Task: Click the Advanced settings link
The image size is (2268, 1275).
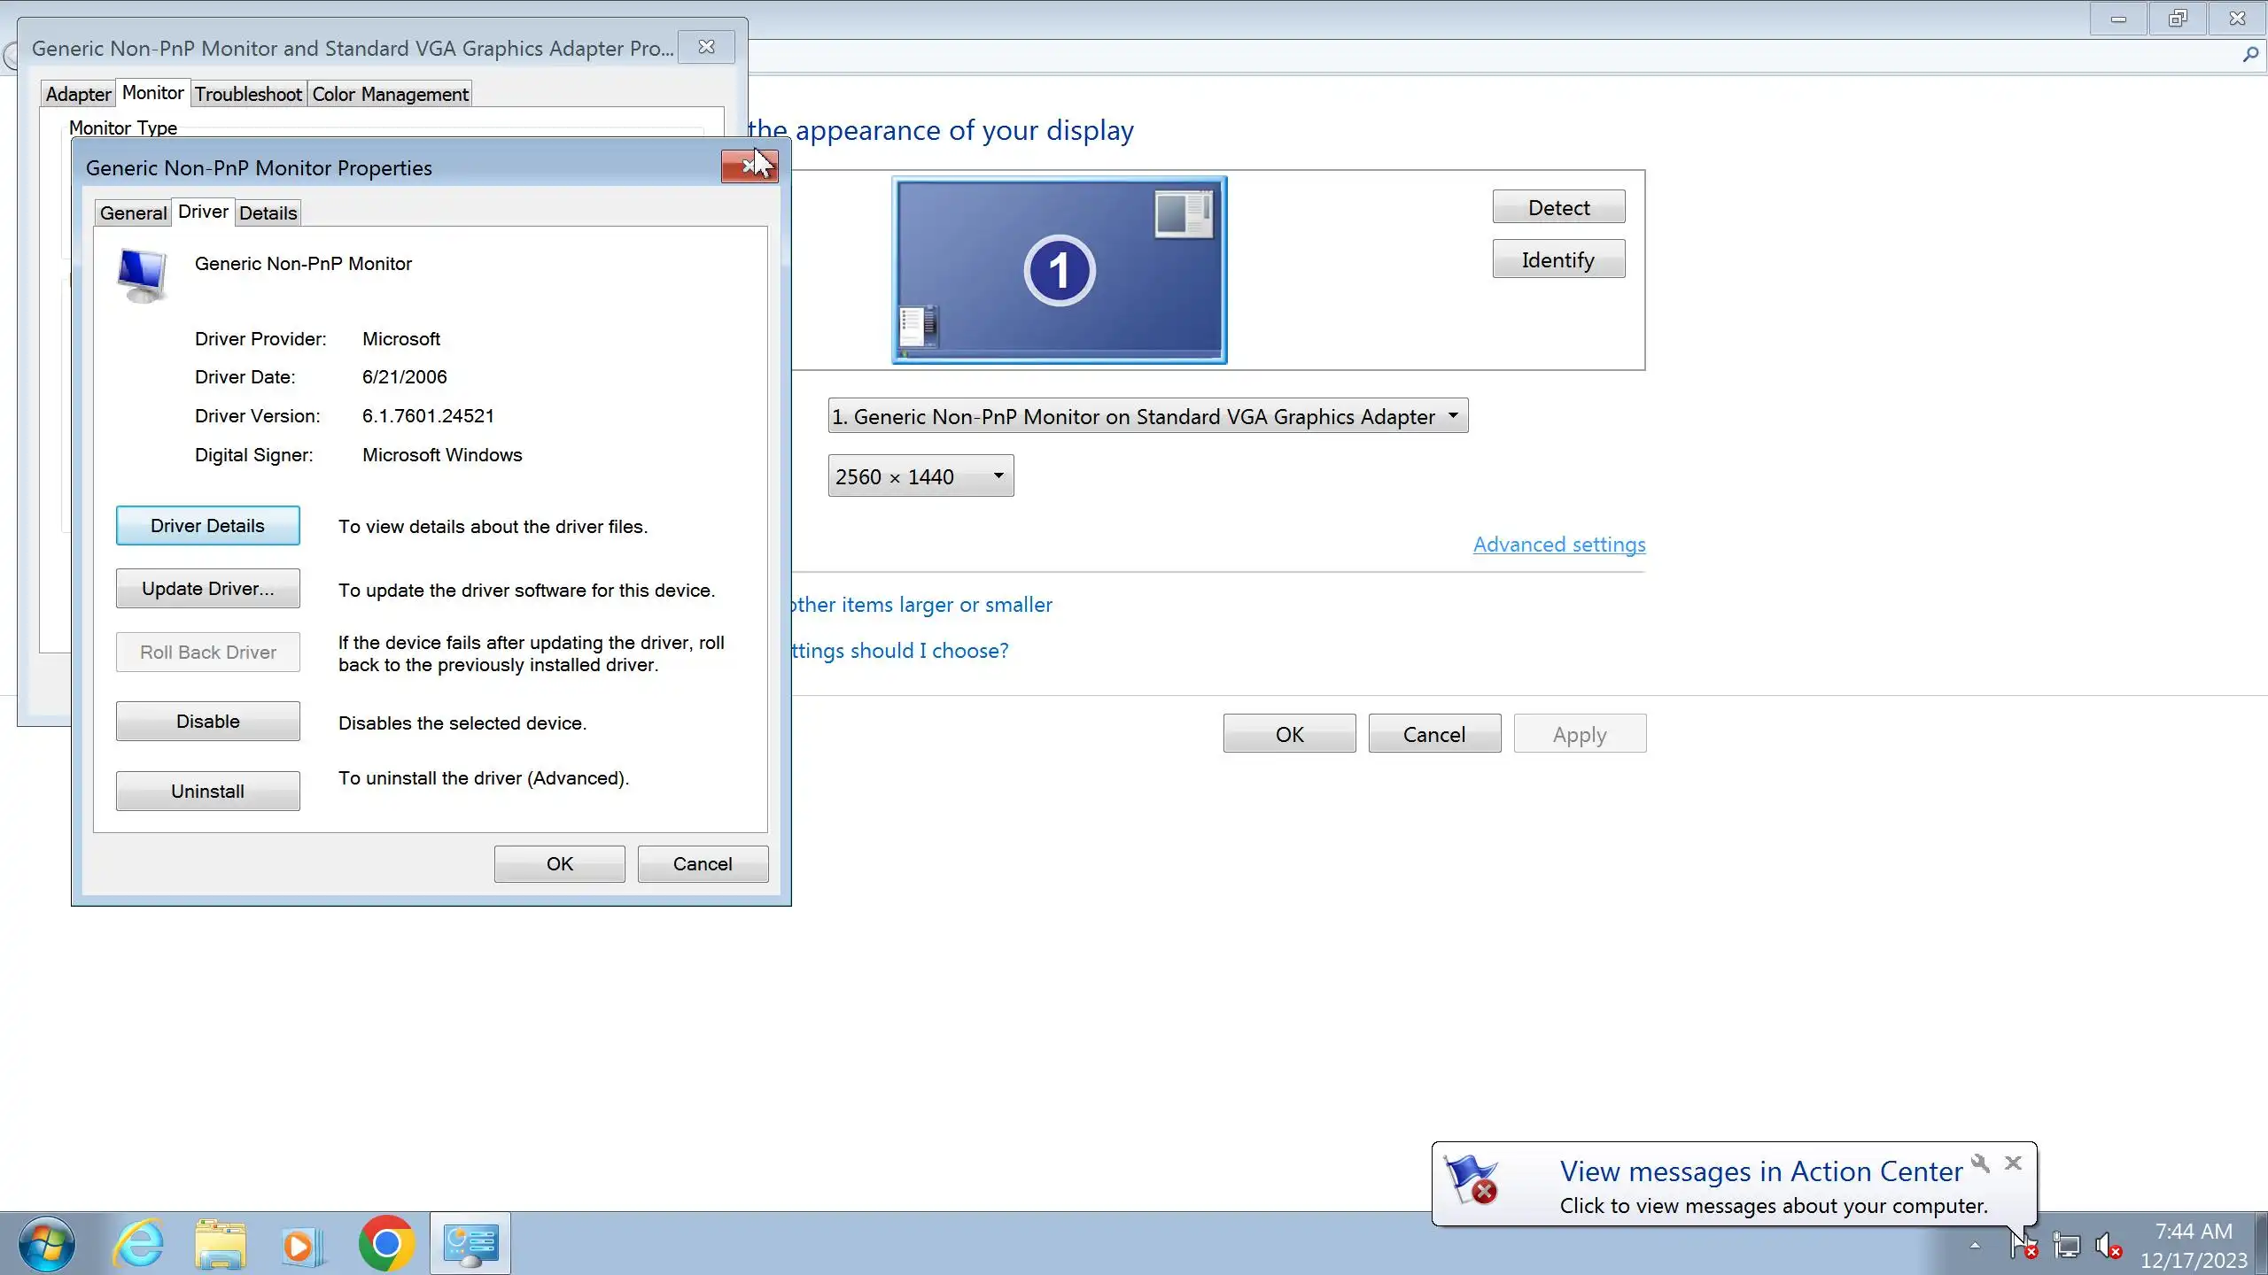Action: [x=1558, y=545]
